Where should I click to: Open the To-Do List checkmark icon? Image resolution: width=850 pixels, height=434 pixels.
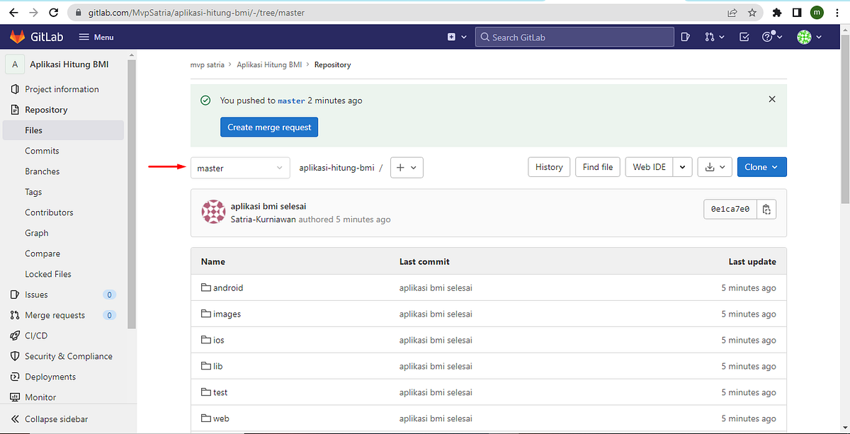(x=744, y=37)
